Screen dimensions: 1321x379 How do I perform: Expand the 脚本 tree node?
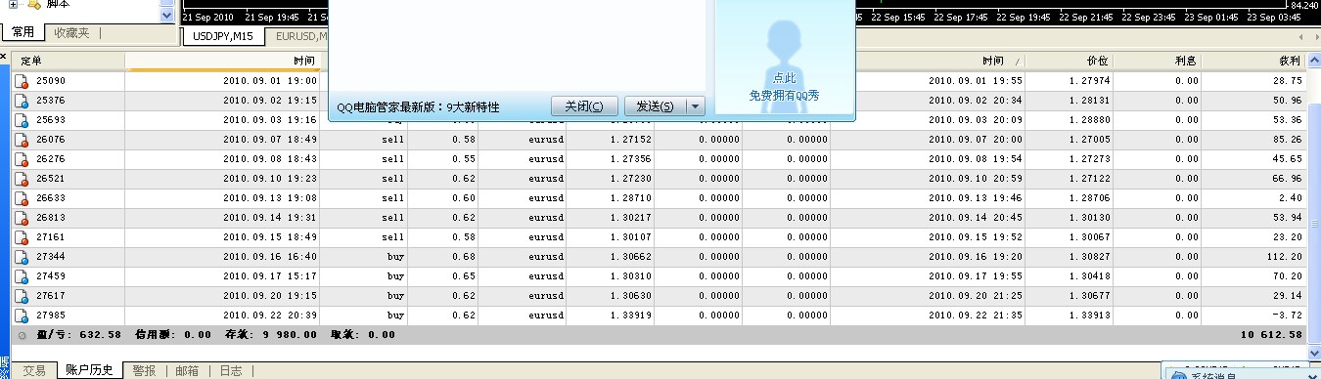click(x=14, y=4)
